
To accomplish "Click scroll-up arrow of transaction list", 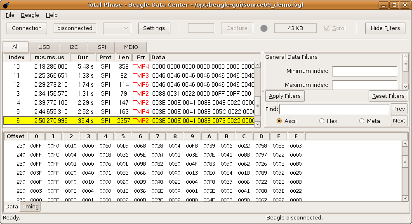I will click(257, 65).
